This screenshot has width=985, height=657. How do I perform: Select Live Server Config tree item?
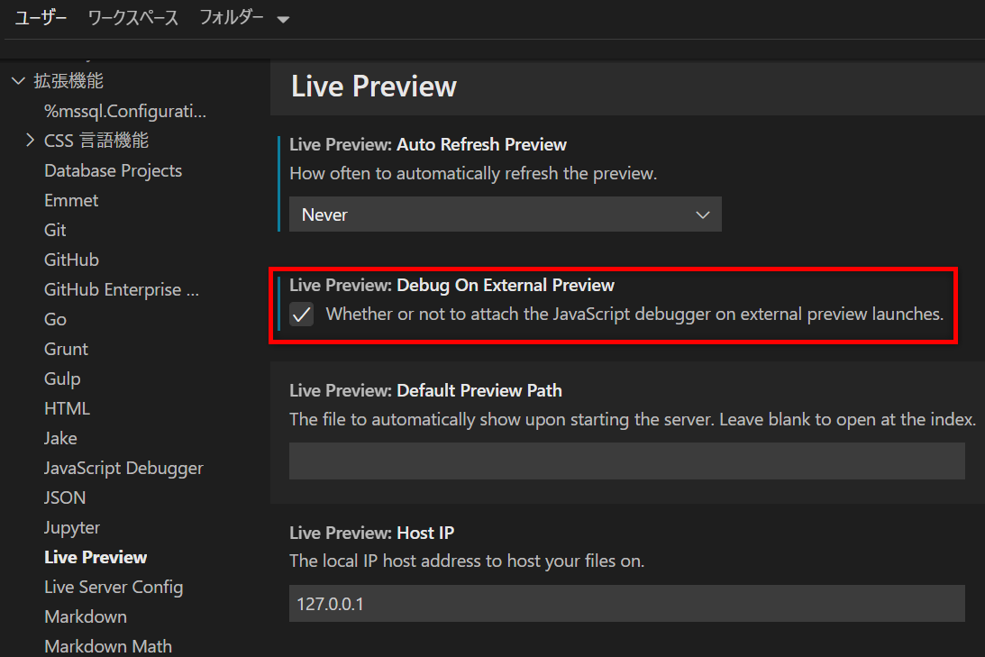[x=114, y=587]
